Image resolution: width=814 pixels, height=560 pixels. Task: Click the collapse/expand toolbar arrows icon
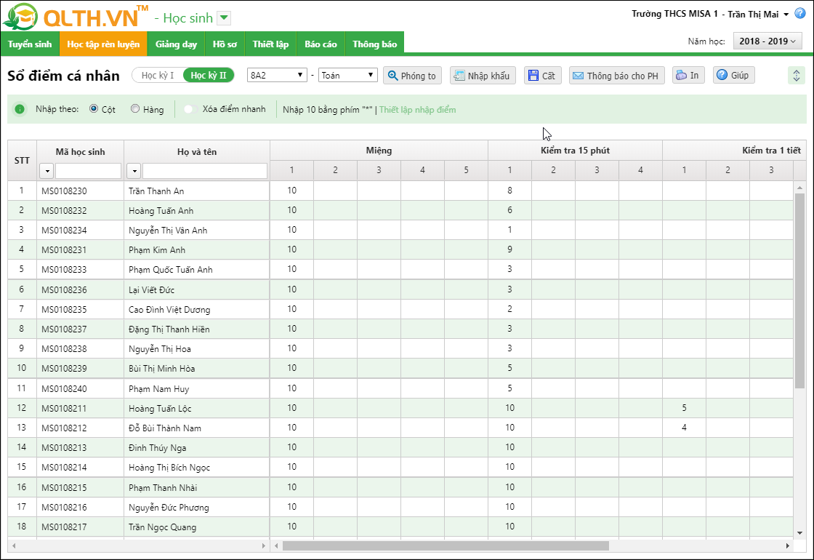click(796, 76)
